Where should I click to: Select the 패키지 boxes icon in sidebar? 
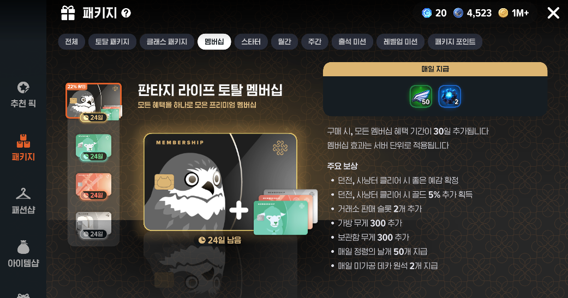coord(23,141)
